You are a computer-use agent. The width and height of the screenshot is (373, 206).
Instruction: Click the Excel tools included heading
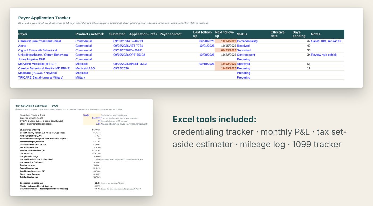214,119
